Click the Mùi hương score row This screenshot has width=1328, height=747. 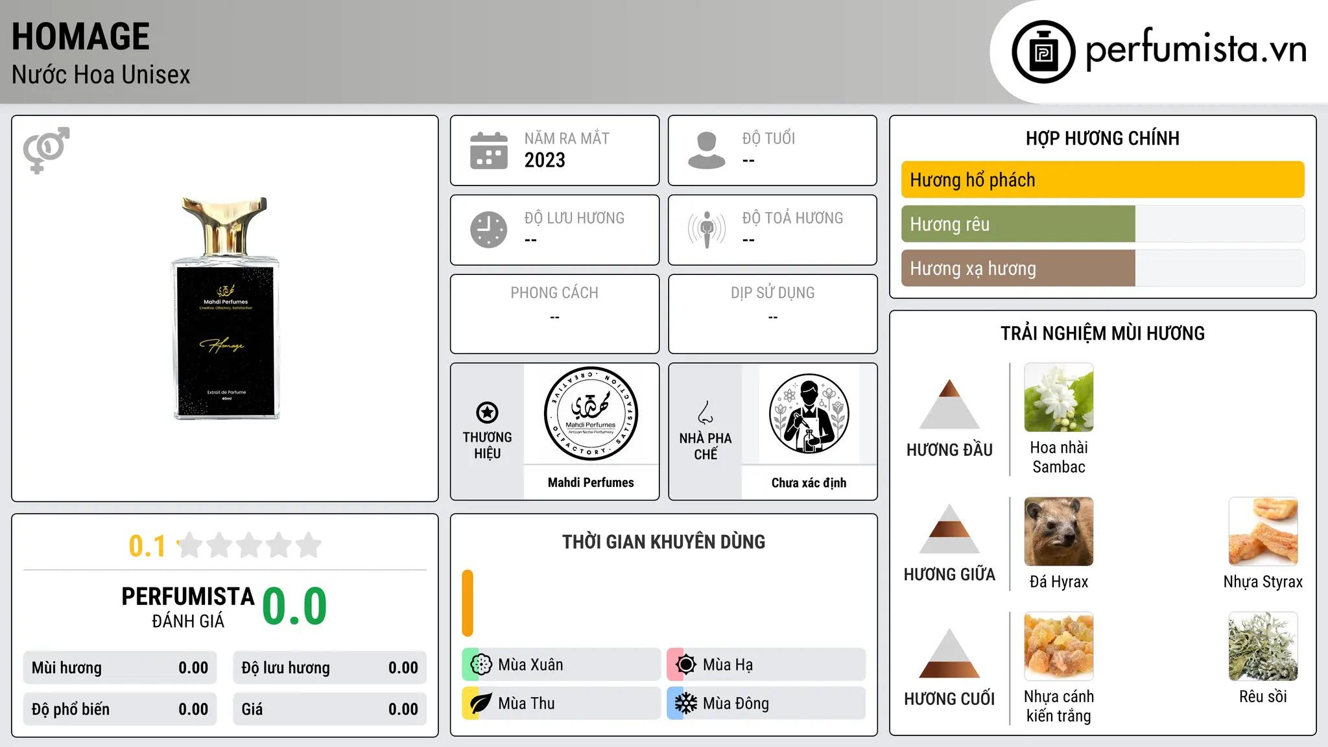coord(120,668)
